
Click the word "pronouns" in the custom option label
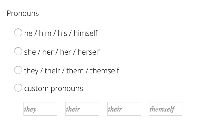pos(67,88)
